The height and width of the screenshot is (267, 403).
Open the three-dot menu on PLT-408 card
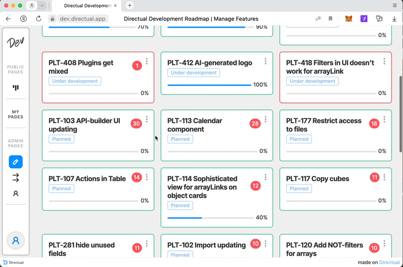pos(147,62)
